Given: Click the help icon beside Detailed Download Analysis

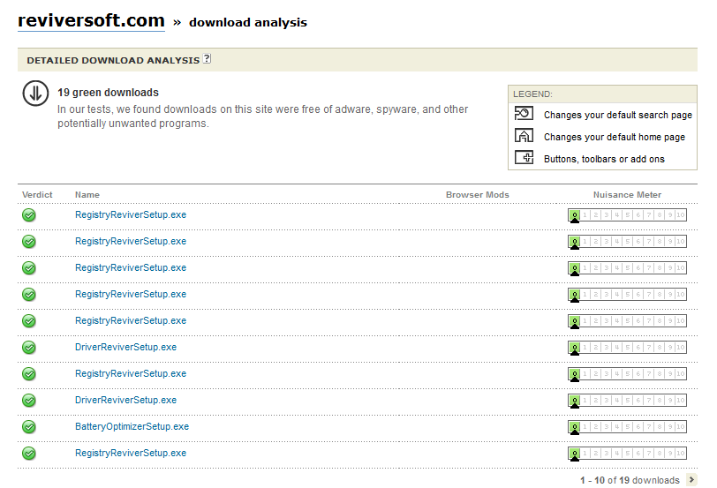Looking at the screenshot, I should pyautogui.click(x=207, y=59).
